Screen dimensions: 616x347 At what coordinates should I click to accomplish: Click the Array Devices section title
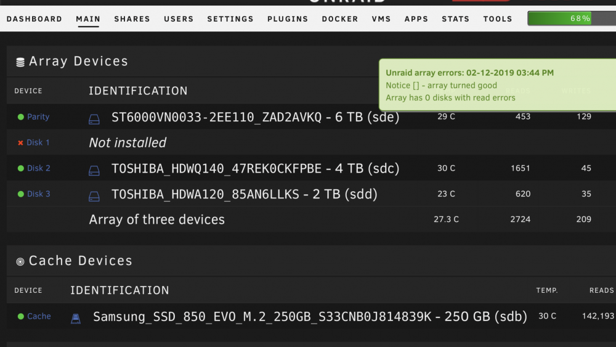(x=79, y=61)
